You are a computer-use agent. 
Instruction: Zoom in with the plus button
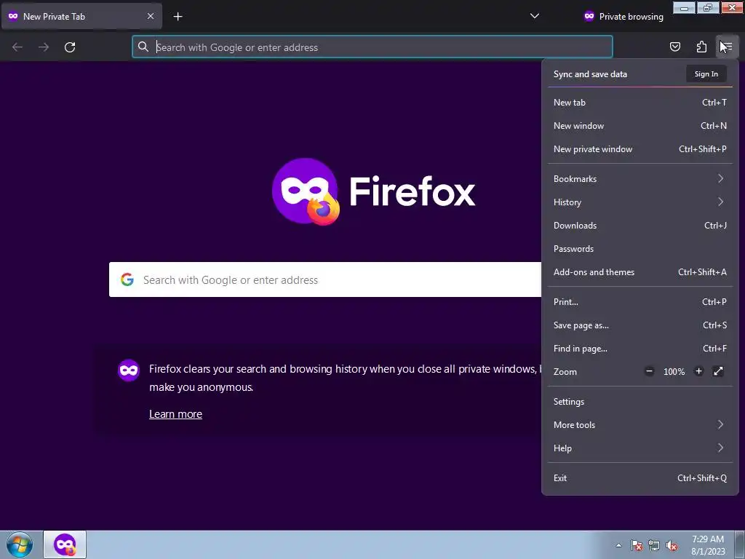pyautogui.click(x=698, y=371)
